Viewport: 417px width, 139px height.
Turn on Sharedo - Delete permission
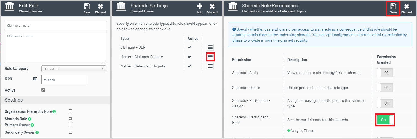pos(385,88)
